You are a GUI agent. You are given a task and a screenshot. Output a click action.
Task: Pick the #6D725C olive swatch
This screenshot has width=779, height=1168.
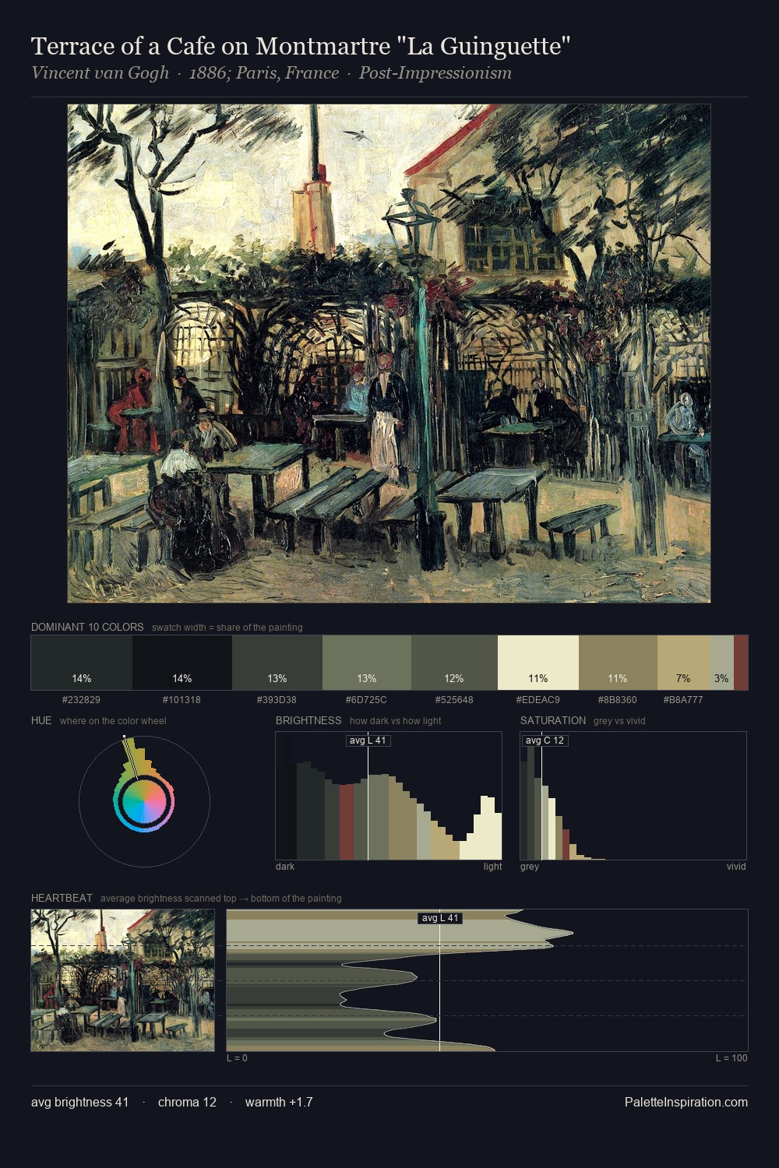point(367,663)
